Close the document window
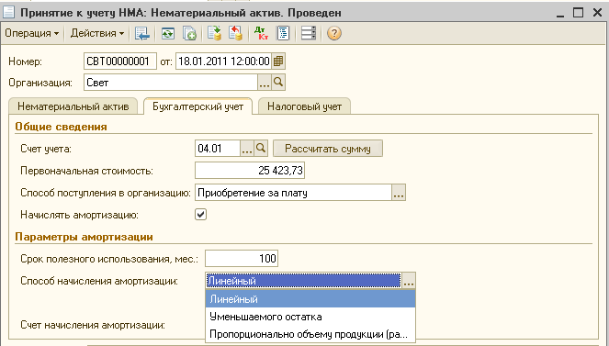Image resolution: width=609 pixels, height=346 pixels. [598, 13]
